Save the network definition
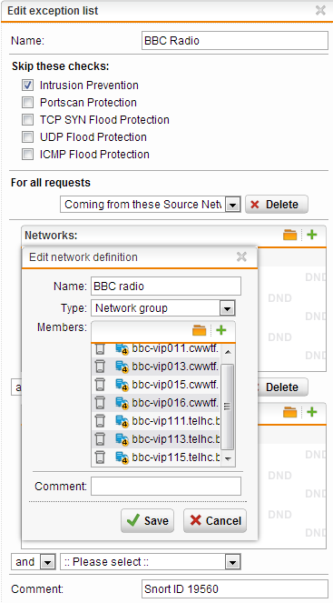The width and height of the screenshot is (333, 603). click(147, 521)
